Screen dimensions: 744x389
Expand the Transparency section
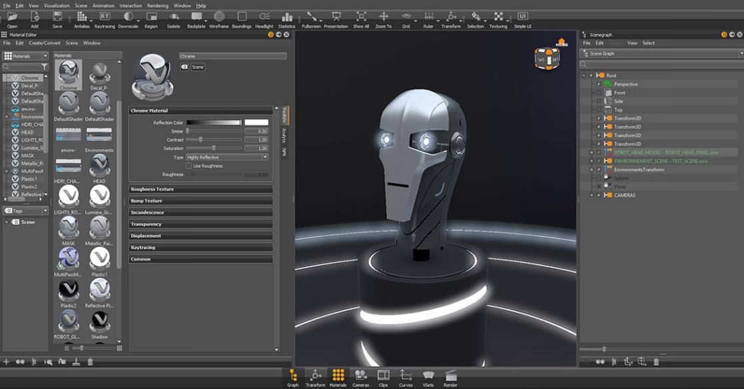pos(200,224)
